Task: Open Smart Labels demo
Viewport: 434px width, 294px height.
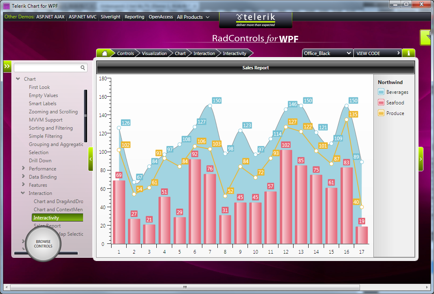Action: (x=43, y=103)
